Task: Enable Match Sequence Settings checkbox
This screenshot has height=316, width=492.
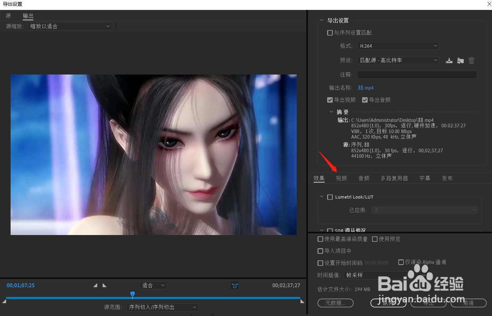Action: pos(330,33)
